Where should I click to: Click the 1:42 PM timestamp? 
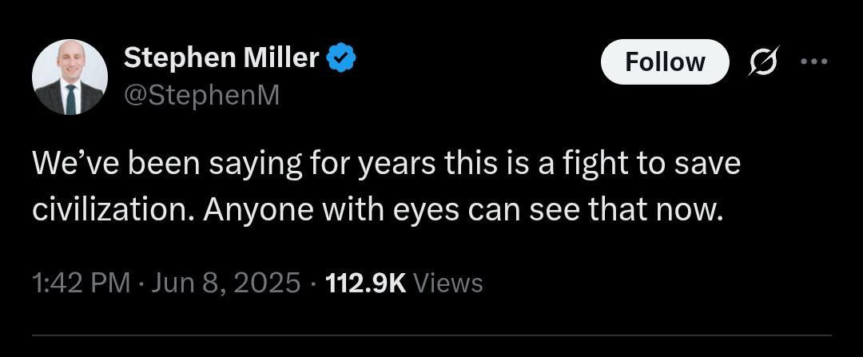tap(81, 283)
